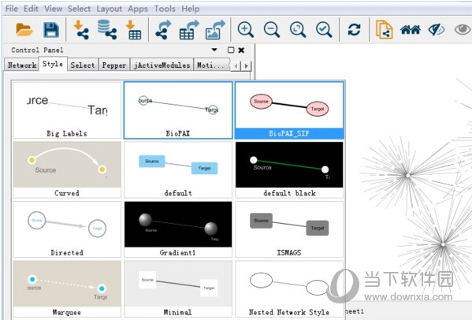Open the Edit menu
This screenshot has height=320, width=472.
(x=31, y=9)
